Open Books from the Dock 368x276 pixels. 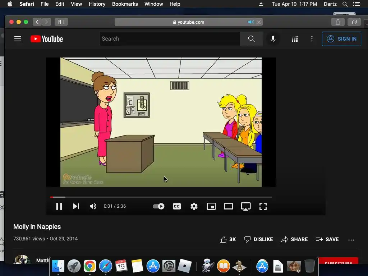[x=223, y=266]
